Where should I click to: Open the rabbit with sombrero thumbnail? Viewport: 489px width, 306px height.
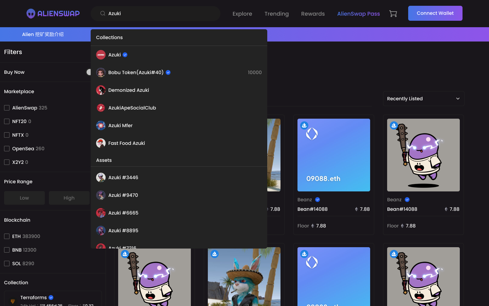[x=244, y=276]
